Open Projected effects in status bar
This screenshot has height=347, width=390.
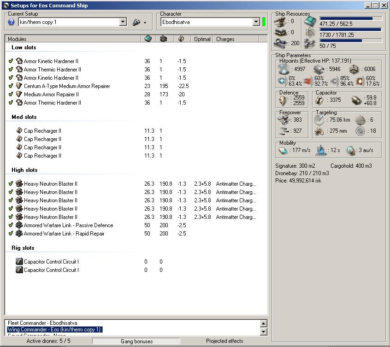(225, 341)
